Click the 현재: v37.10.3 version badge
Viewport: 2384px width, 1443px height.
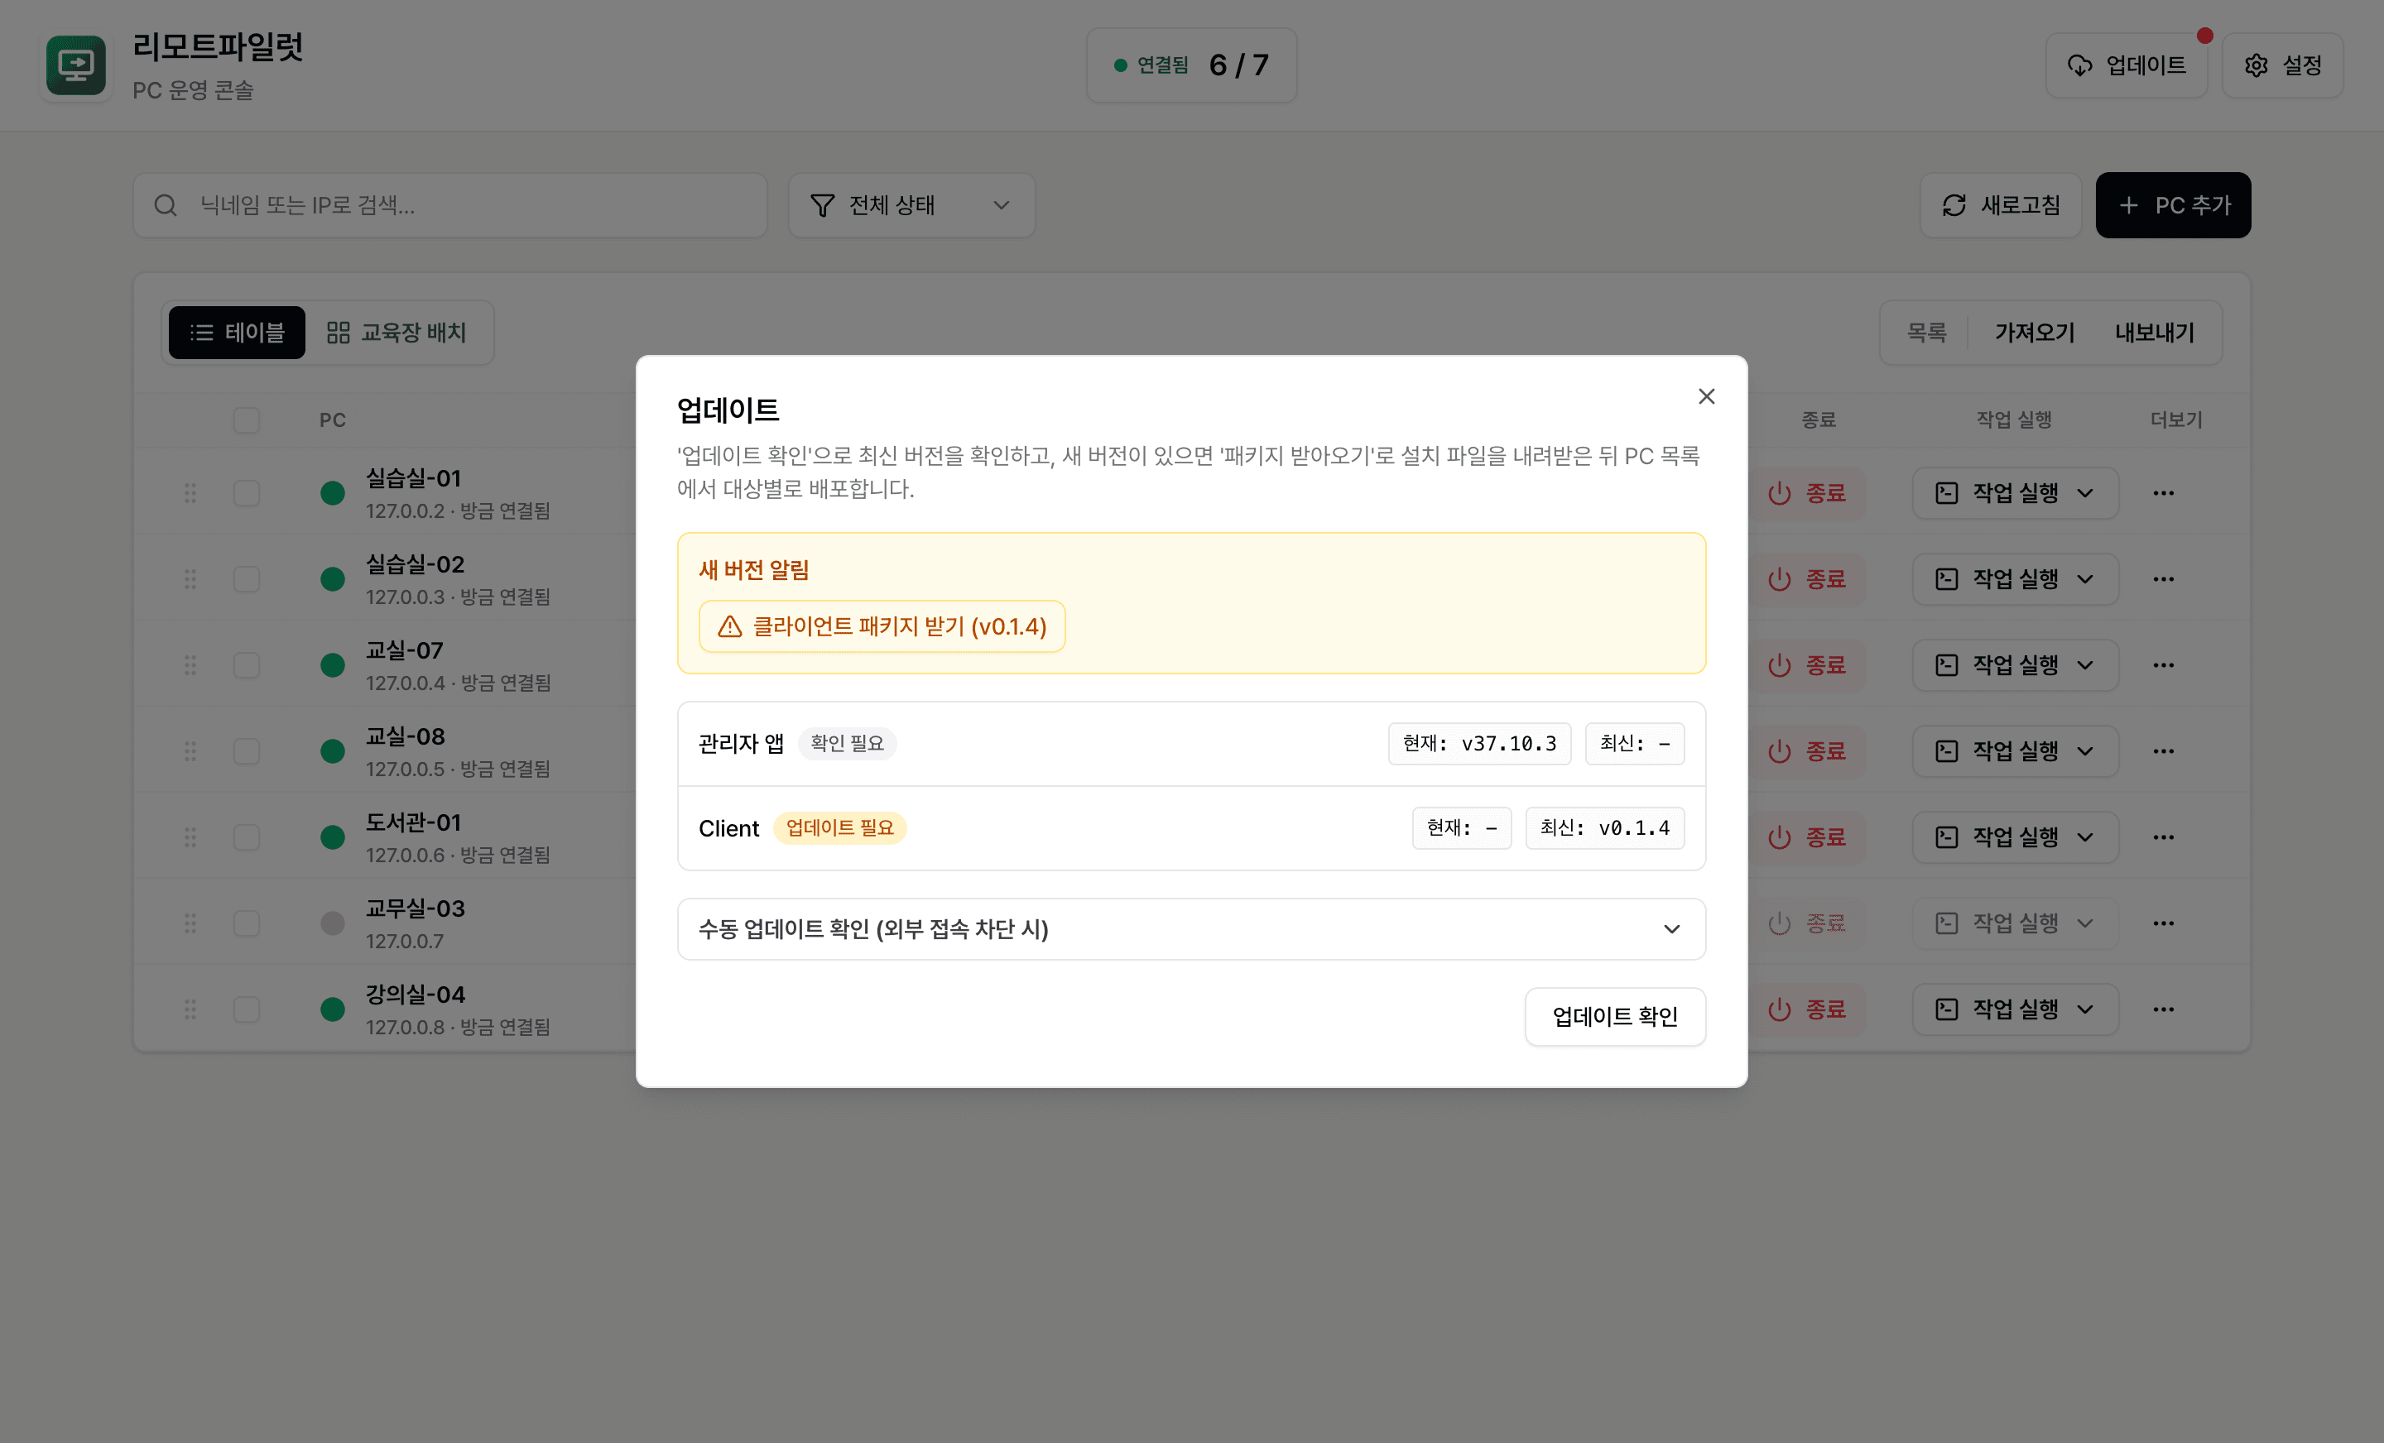click(x=1479, y=744)
